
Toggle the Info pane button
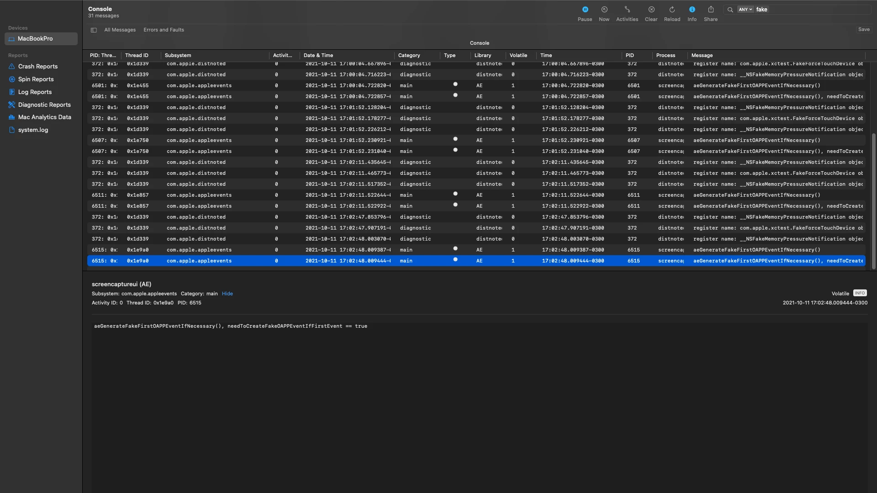[692, 10]
